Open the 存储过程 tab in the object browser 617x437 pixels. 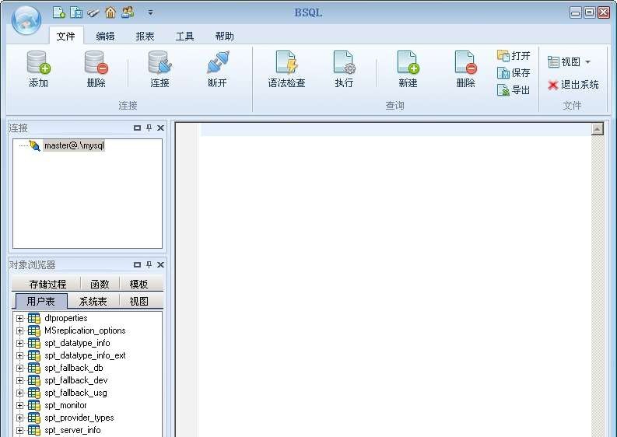click(x=47, y=284)
